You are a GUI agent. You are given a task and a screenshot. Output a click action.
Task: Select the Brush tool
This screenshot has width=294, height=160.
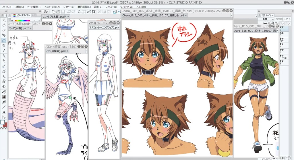click(x=4, y=66)
